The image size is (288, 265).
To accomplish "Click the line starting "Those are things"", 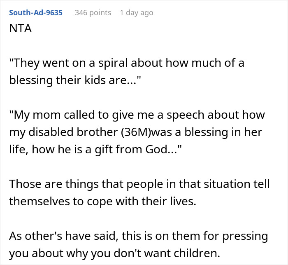I will (x=139, y=183).
